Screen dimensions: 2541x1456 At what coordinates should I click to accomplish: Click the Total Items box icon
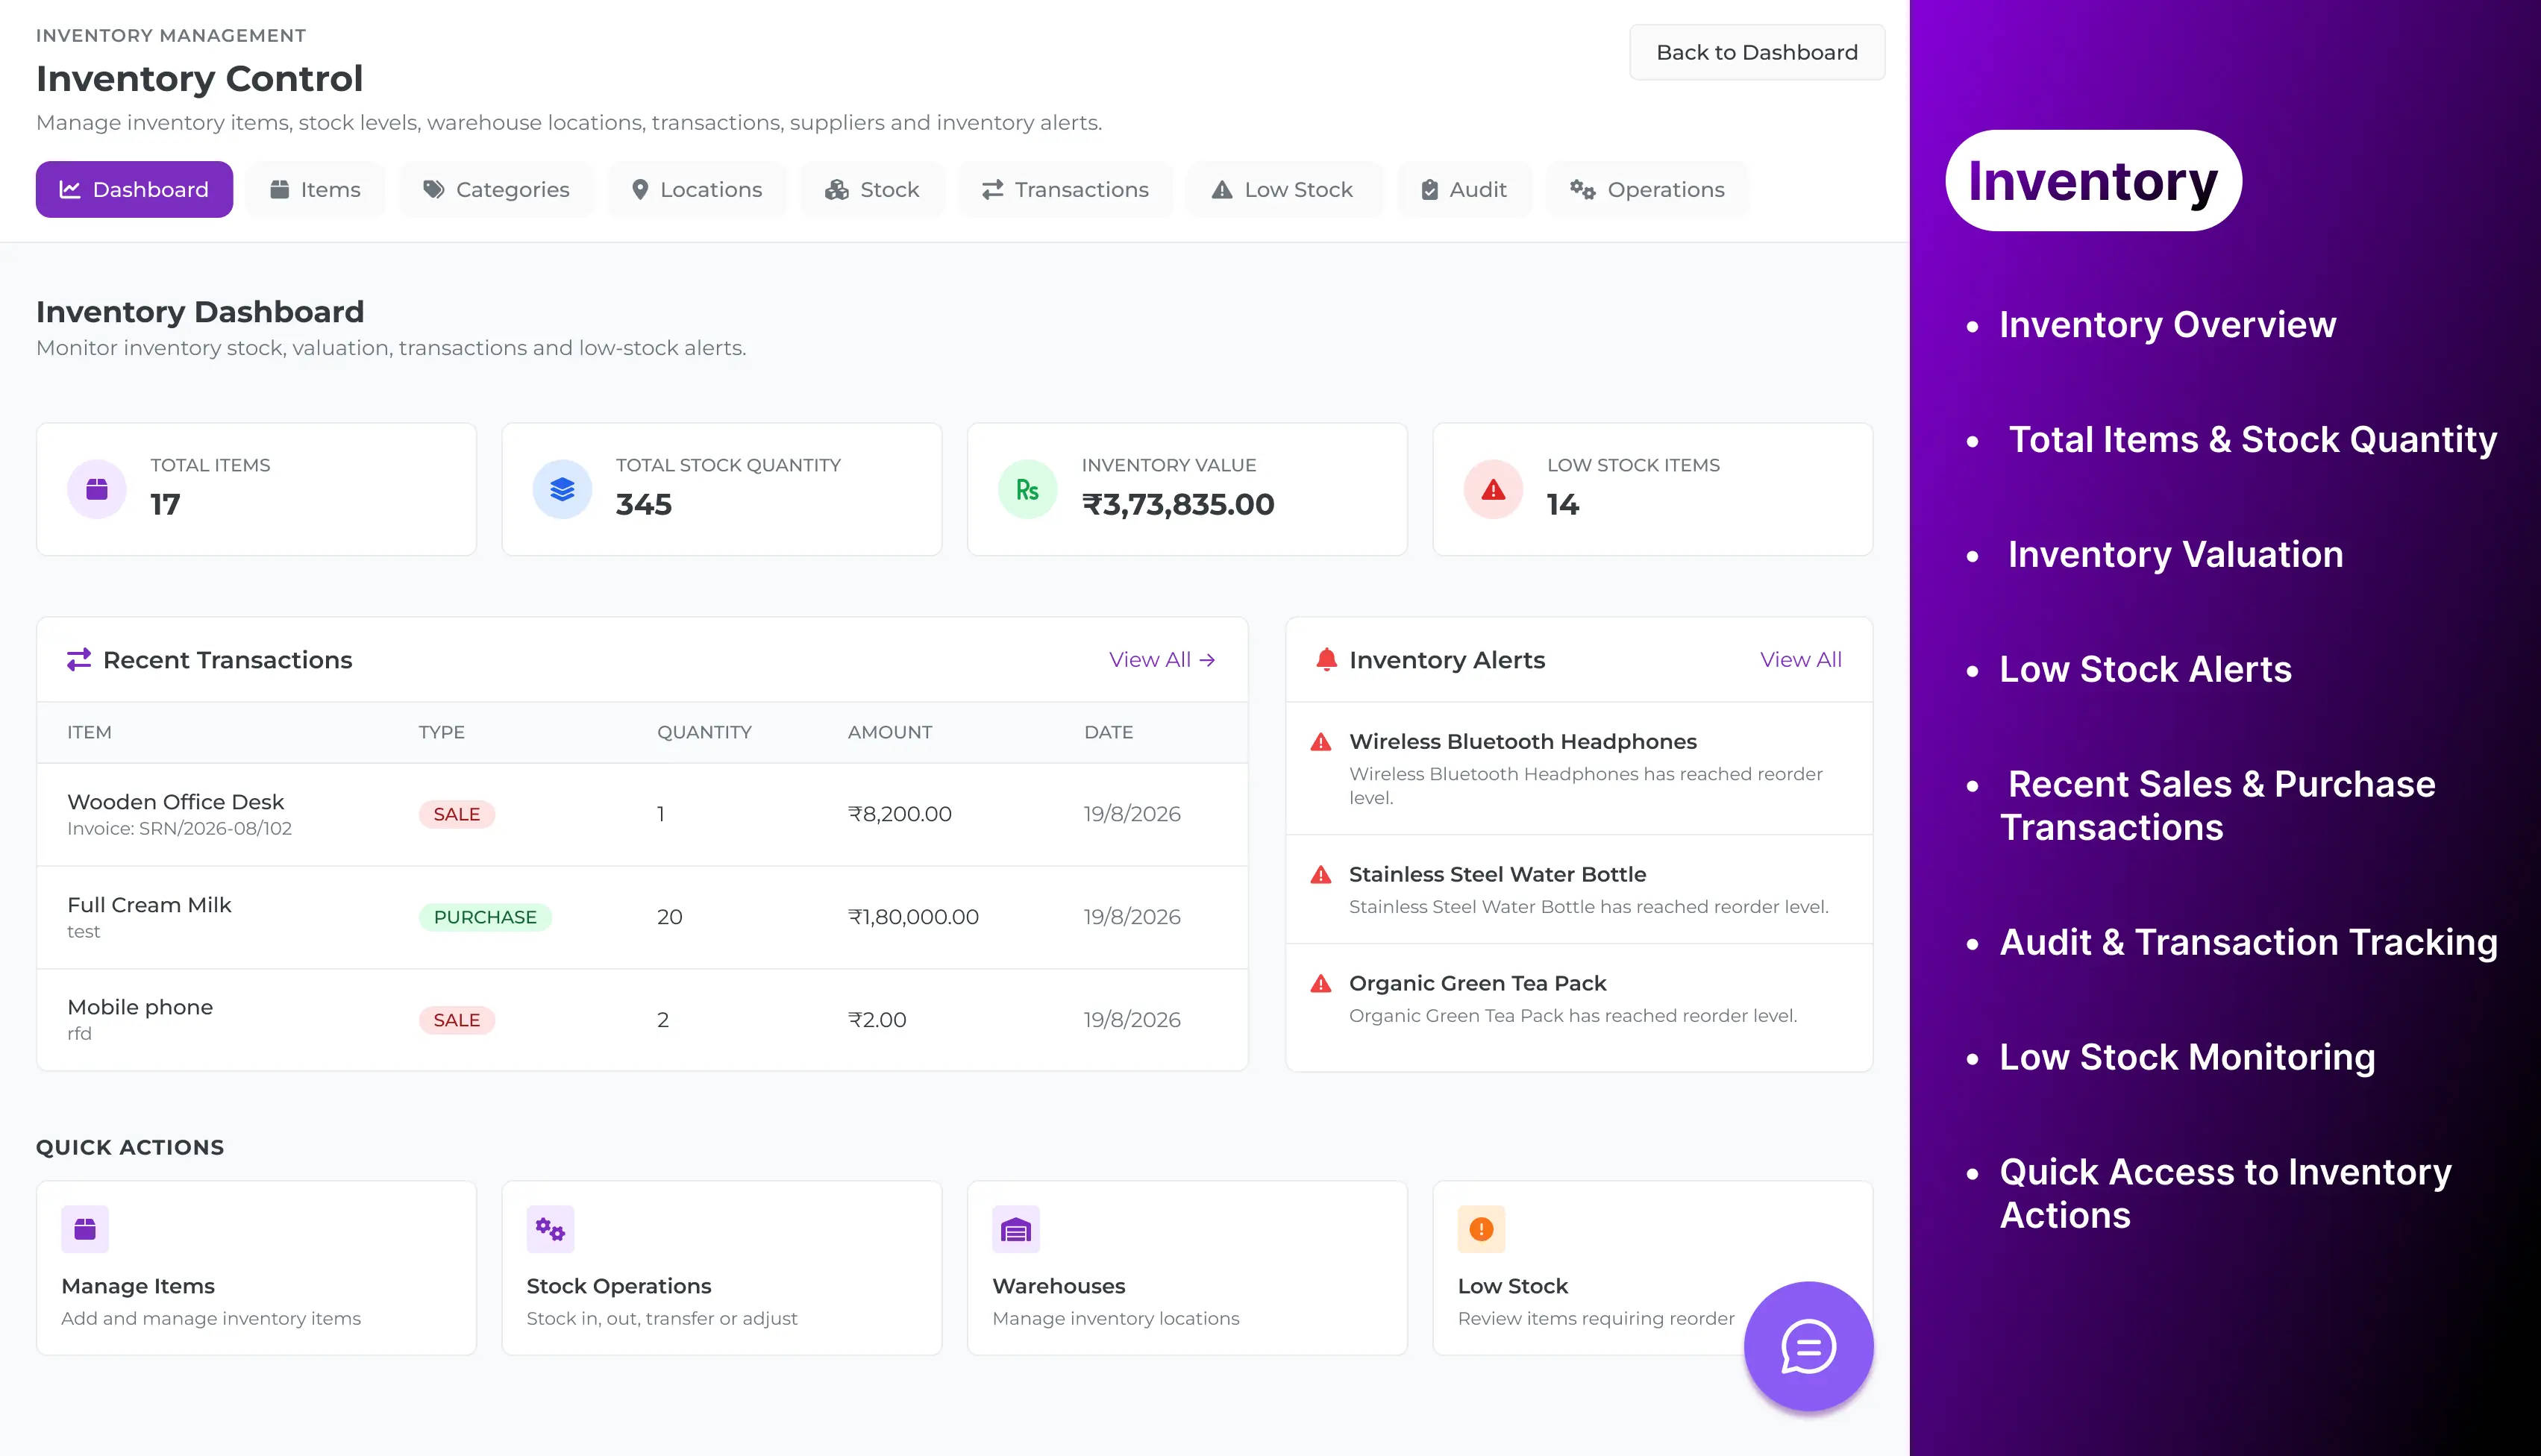(x=97, y=489)
